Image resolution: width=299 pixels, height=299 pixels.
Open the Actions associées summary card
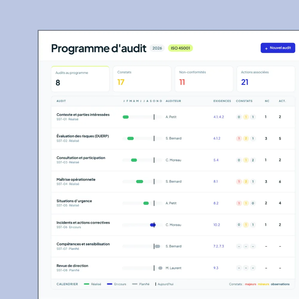[266, 79]
